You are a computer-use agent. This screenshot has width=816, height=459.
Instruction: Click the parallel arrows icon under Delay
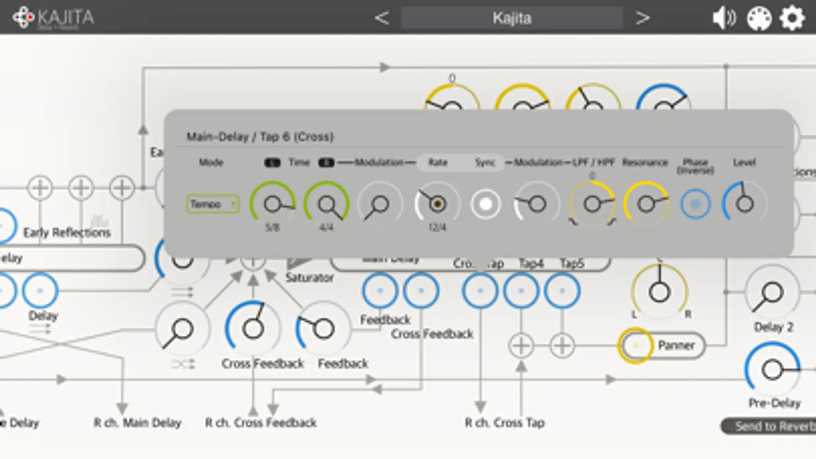pos(40,330)
